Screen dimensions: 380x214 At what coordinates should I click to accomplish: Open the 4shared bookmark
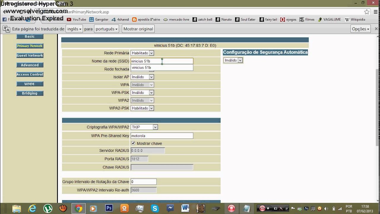tap(120, 20)
